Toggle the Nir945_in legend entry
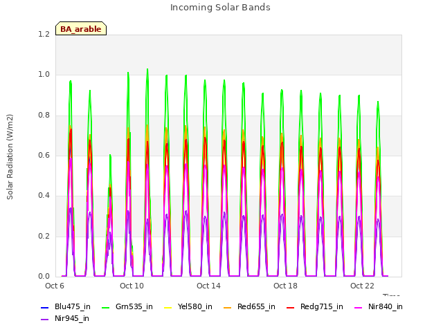 [65, 318]
